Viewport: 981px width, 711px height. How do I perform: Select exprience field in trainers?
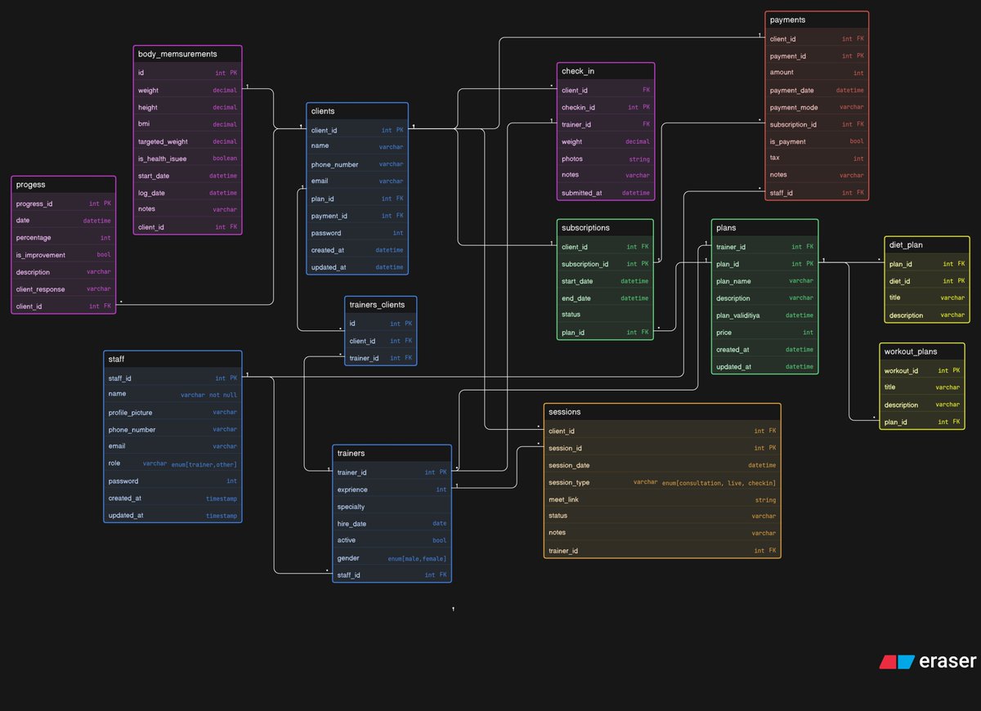pos(392,490)
